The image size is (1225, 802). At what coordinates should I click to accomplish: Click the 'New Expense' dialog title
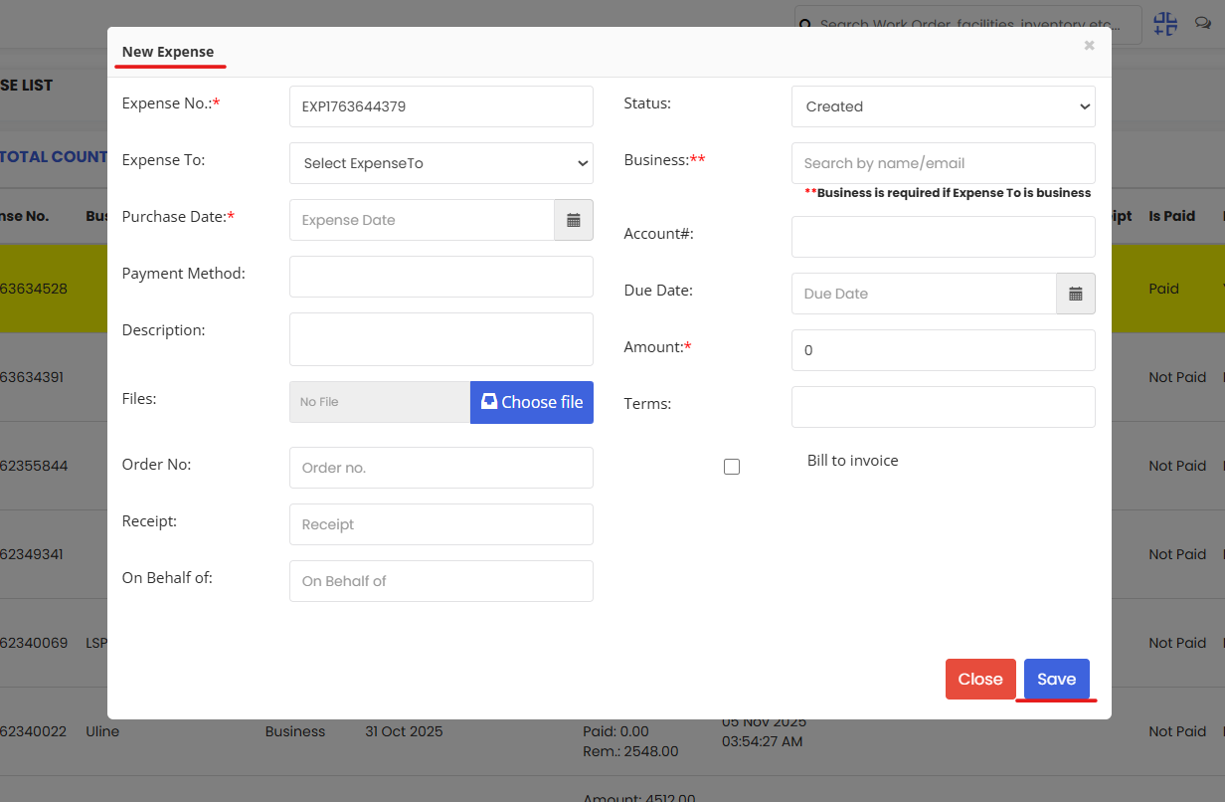pos(168,52)
